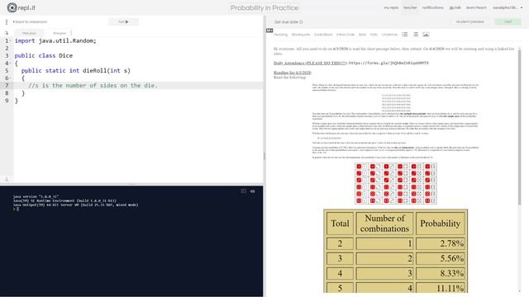Open repl talk in top navigation

click(x=455, y=7)
